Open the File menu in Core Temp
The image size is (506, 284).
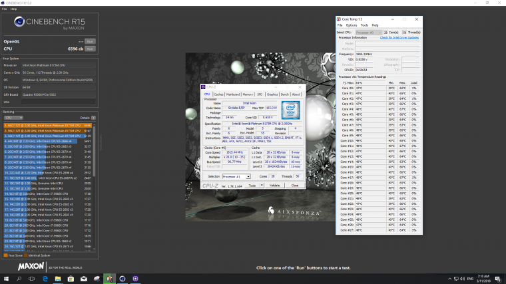click(x=340, y=25)
